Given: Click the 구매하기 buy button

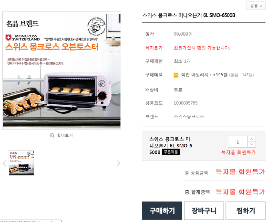Looking at the screenshot, I should click(x=162, y=211).
